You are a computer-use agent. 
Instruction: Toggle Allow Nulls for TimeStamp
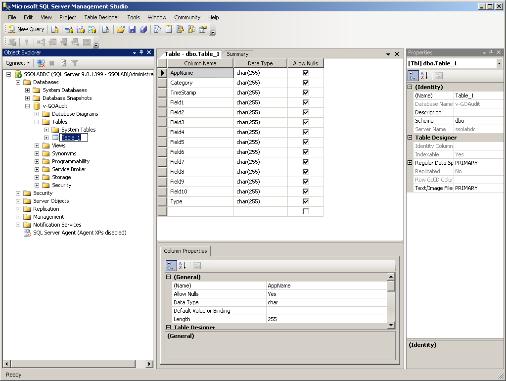[x=306, y=93]
